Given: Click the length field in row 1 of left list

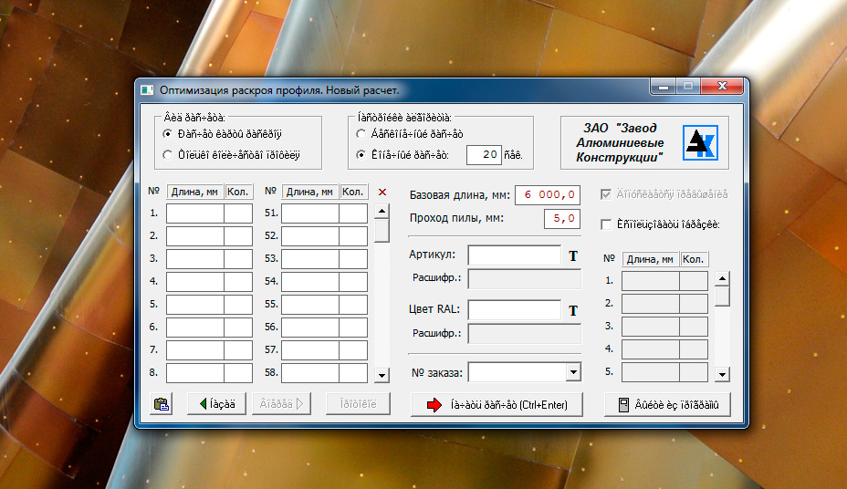Looking at the screenshot, I should (195, 213).
